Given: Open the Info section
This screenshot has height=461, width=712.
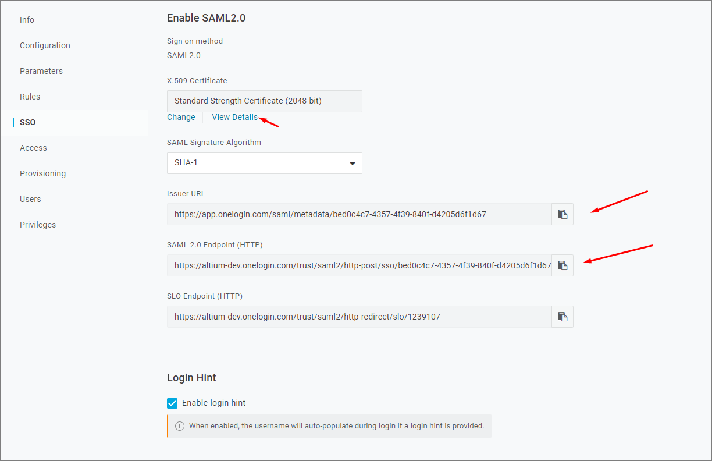Looking at the screenshot, I should 27,20.
